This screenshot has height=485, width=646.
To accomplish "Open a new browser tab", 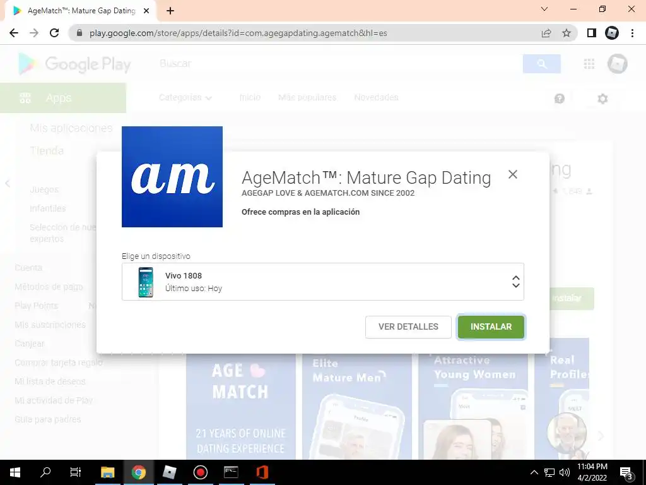I will 170,11.
